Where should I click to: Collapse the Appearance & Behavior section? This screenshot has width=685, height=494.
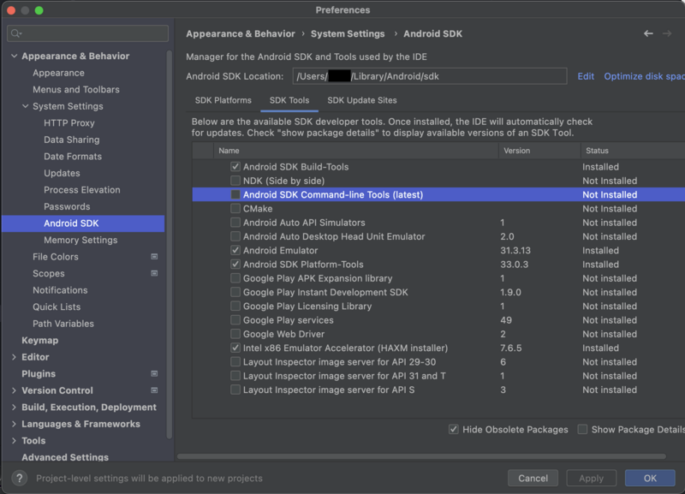pos(14,56)
